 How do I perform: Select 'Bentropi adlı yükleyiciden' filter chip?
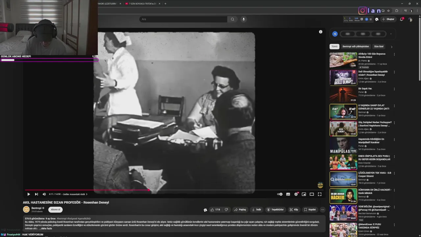click(356, 46)
